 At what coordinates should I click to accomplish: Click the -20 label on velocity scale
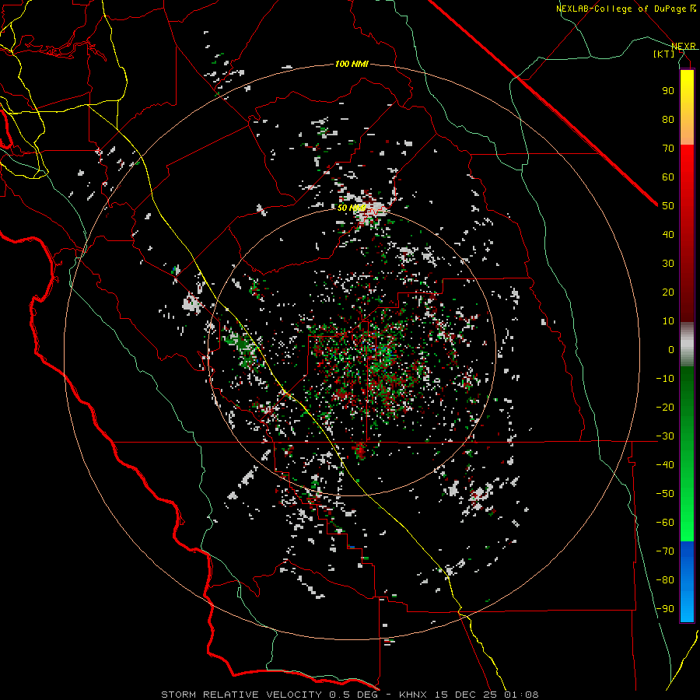pyautogui.click(x=665, y=407)
